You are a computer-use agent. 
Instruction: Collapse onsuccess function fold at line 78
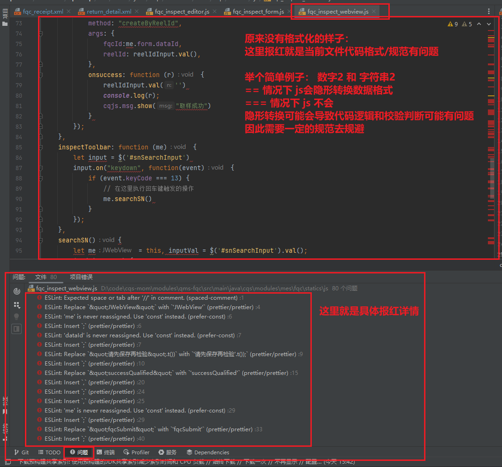point(41,75)
